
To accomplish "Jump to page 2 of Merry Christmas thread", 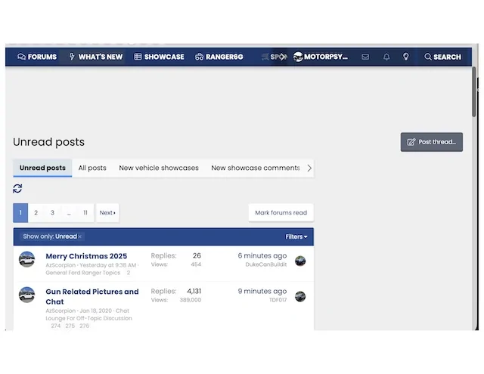I will 129,273.
